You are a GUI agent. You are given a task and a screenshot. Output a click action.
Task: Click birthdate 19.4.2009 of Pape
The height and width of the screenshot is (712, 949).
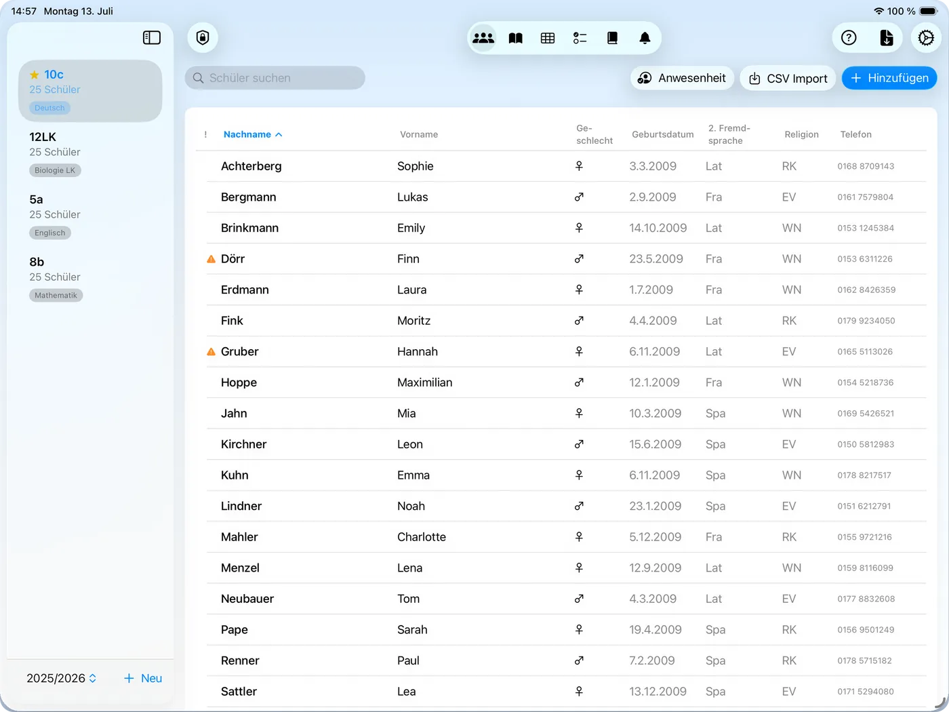click(x=655, y=630)
